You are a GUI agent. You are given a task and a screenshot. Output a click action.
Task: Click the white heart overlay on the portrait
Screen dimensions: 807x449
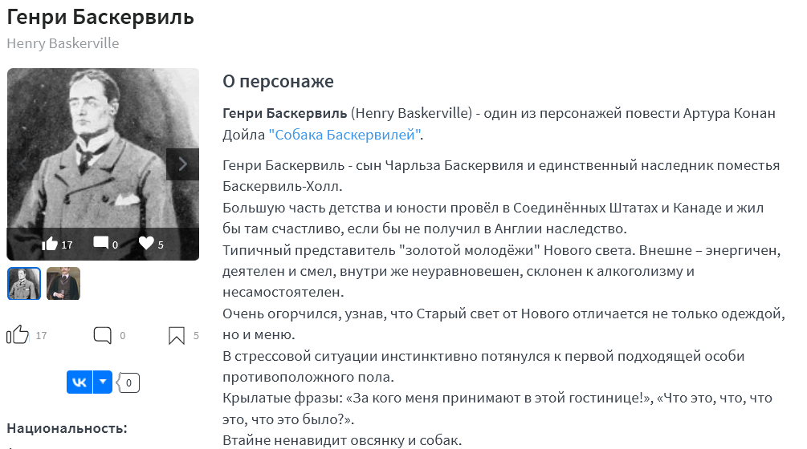point(146,243)
